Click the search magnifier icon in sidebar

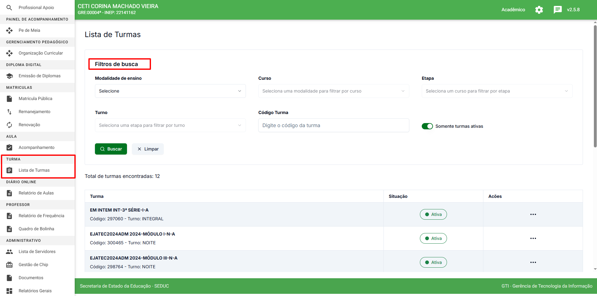point(9,7)
